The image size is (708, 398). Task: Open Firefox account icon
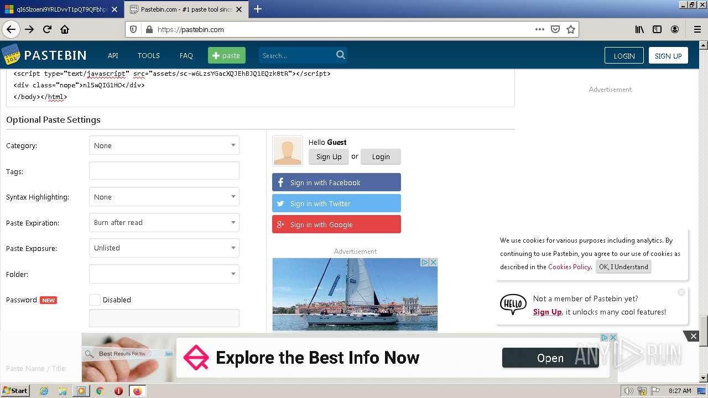[x=675, y=29]
